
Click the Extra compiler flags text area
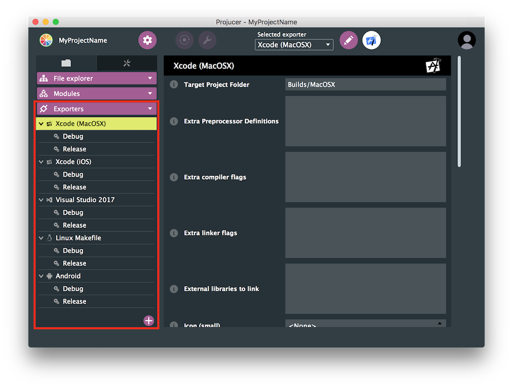pyautogui.click(x=365, y=177)
